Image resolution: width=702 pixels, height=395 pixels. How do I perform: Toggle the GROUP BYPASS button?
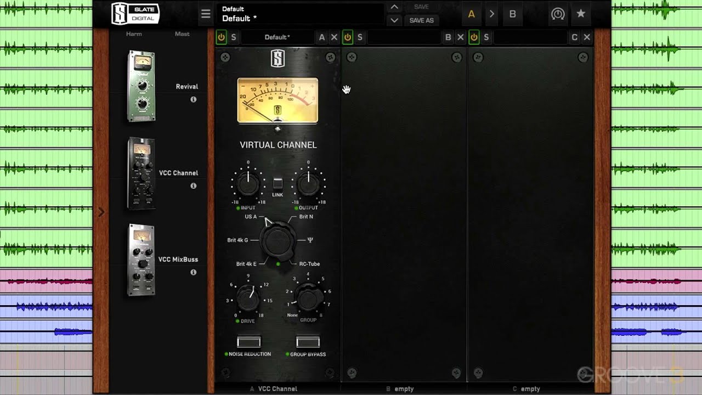308,342
